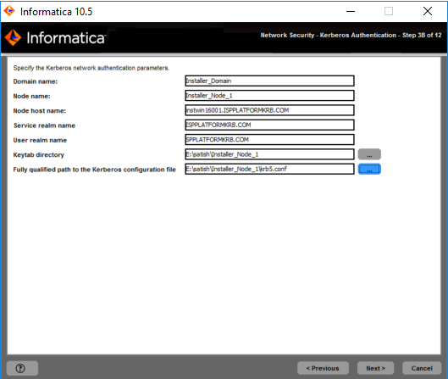Click the "Specify the Kerberos network authentication parameters." text
Screen dimensions: 448x379
tap(91, 68)
